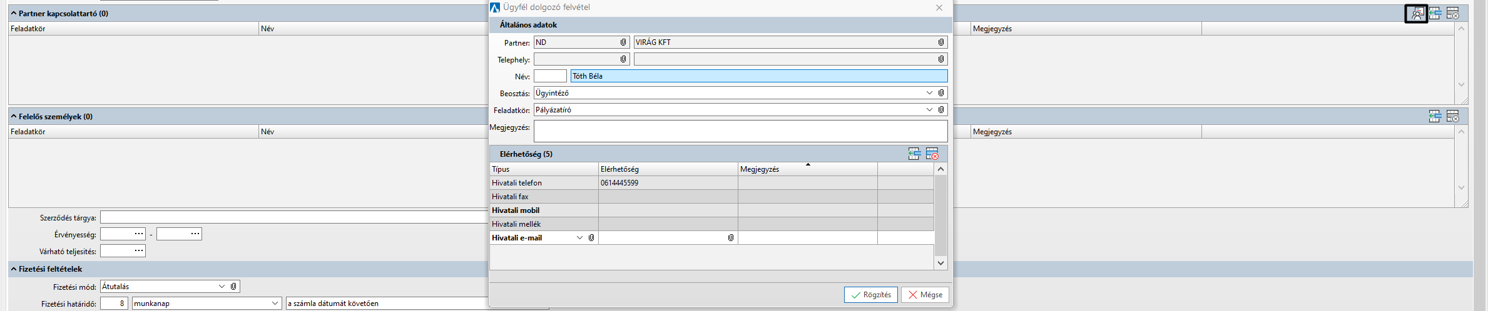Viewport: 1488px width, 311px height.
Task: Click paperclip in Telephely code field
Action: tap(623, 59)
